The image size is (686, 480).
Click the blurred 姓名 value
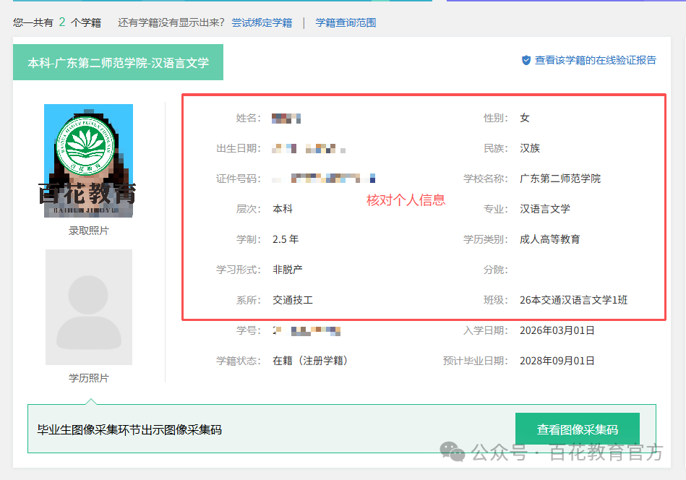(286, 118)
